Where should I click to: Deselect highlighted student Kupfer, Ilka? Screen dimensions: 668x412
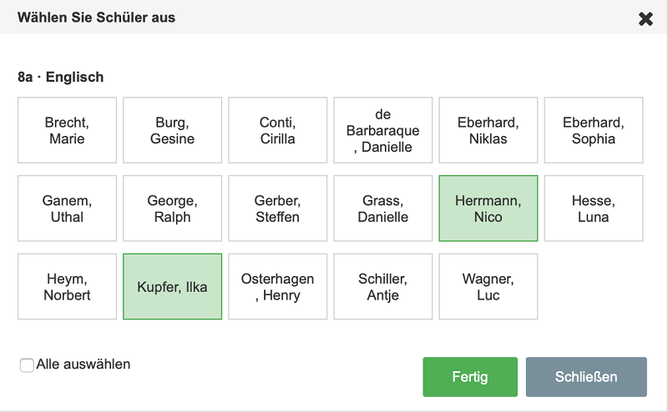172,287
